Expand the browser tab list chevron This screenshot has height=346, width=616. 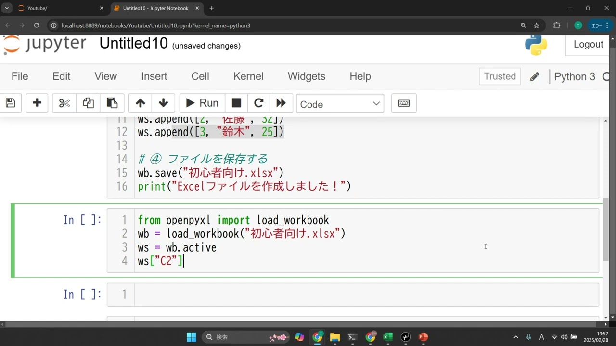coord(7,8)
